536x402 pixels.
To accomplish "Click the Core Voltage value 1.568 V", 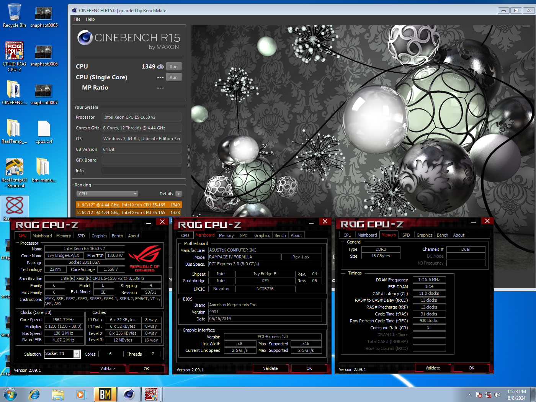I will pos(111,269).
